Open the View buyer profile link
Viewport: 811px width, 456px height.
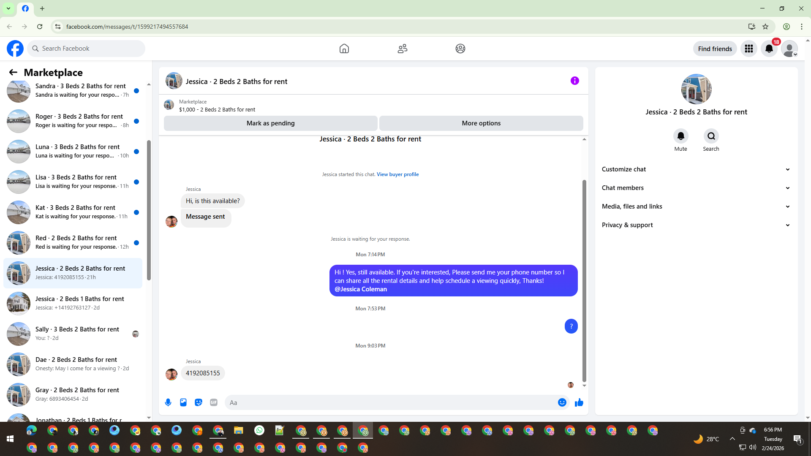point(397,174)
